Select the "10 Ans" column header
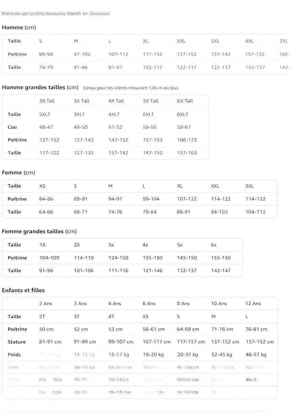The image size is (291, 418). 219,304
